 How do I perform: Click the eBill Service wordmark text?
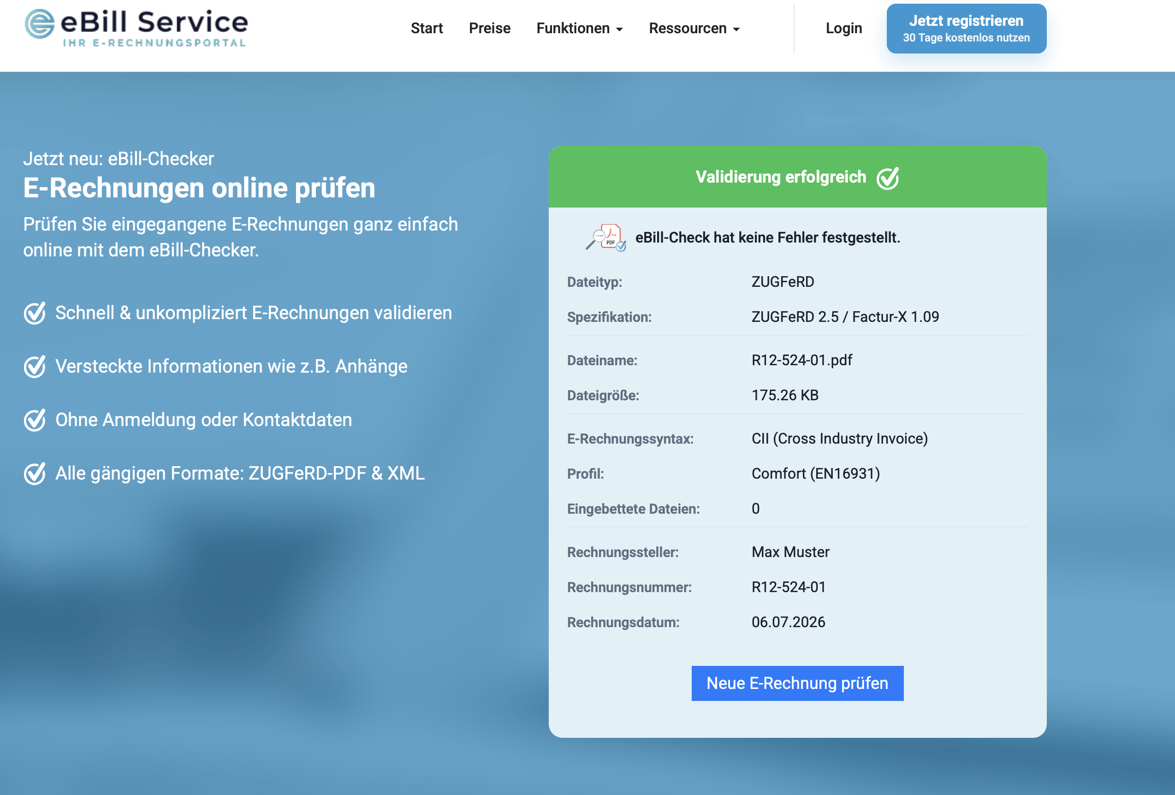154,22
